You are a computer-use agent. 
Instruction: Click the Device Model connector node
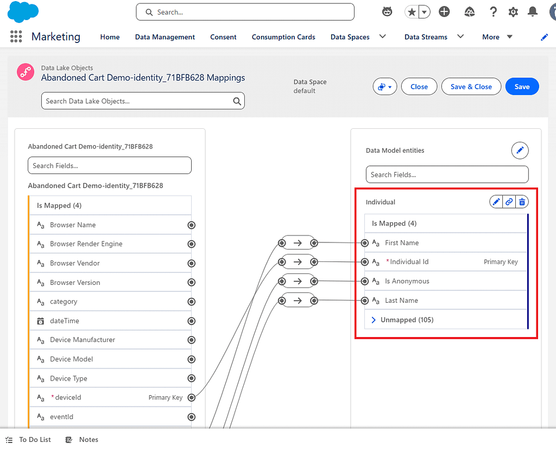pos(192,359)
